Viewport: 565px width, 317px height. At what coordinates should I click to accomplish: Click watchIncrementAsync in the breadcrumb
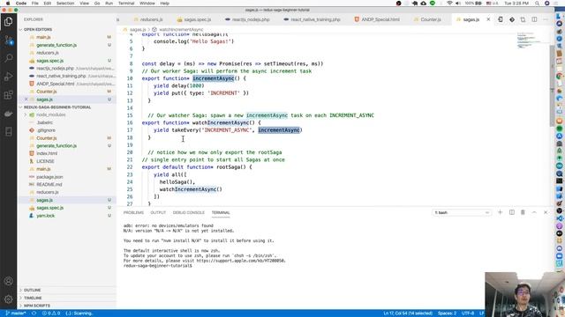180,29
